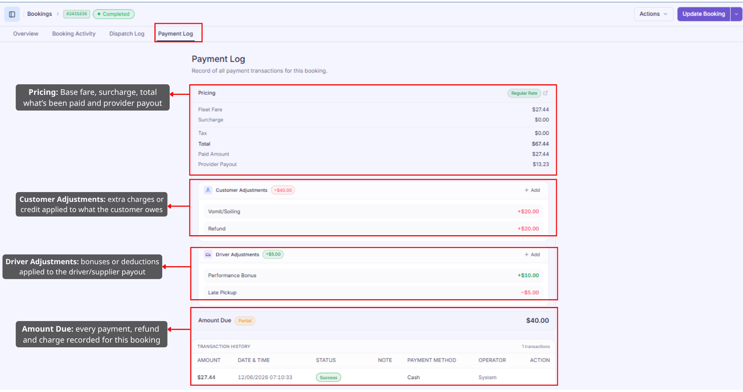Go to Bookings breadcrumb link
743x392 pixels.
(x=40, y=14)
